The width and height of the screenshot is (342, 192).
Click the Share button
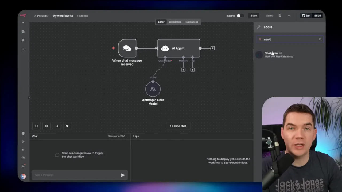point(253,15)
